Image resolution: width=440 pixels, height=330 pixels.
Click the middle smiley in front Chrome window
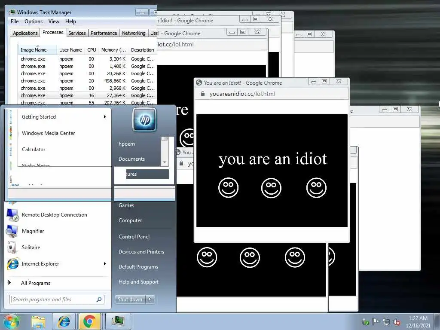tap(271, 188)
